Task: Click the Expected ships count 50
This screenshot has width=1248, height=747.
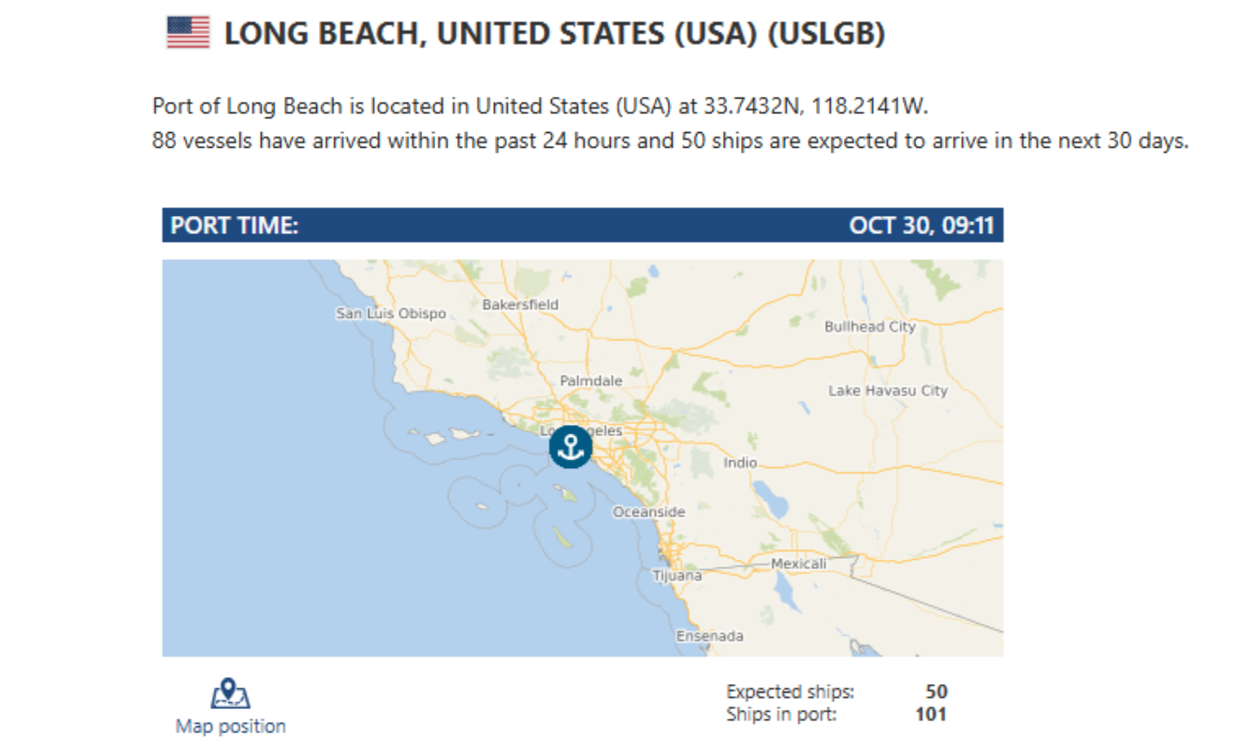Action: click(936, 692)
